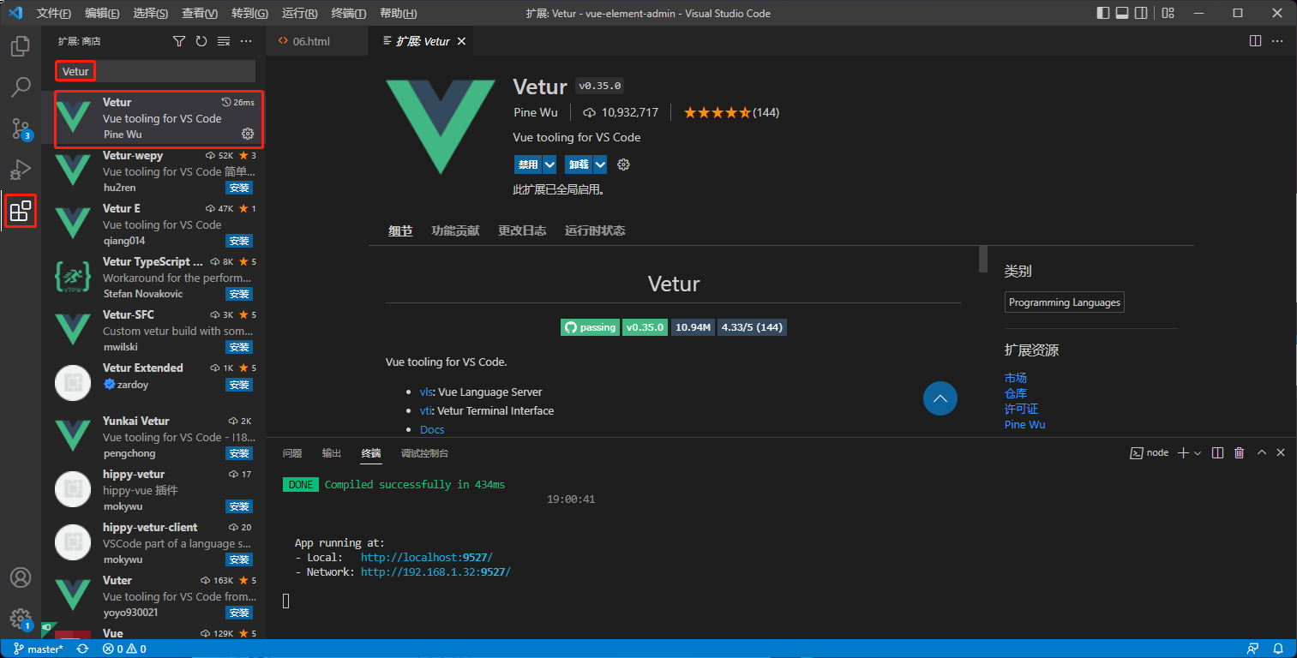
Task: Install the Vetur E extension
Action: click(x=239, y=241)
